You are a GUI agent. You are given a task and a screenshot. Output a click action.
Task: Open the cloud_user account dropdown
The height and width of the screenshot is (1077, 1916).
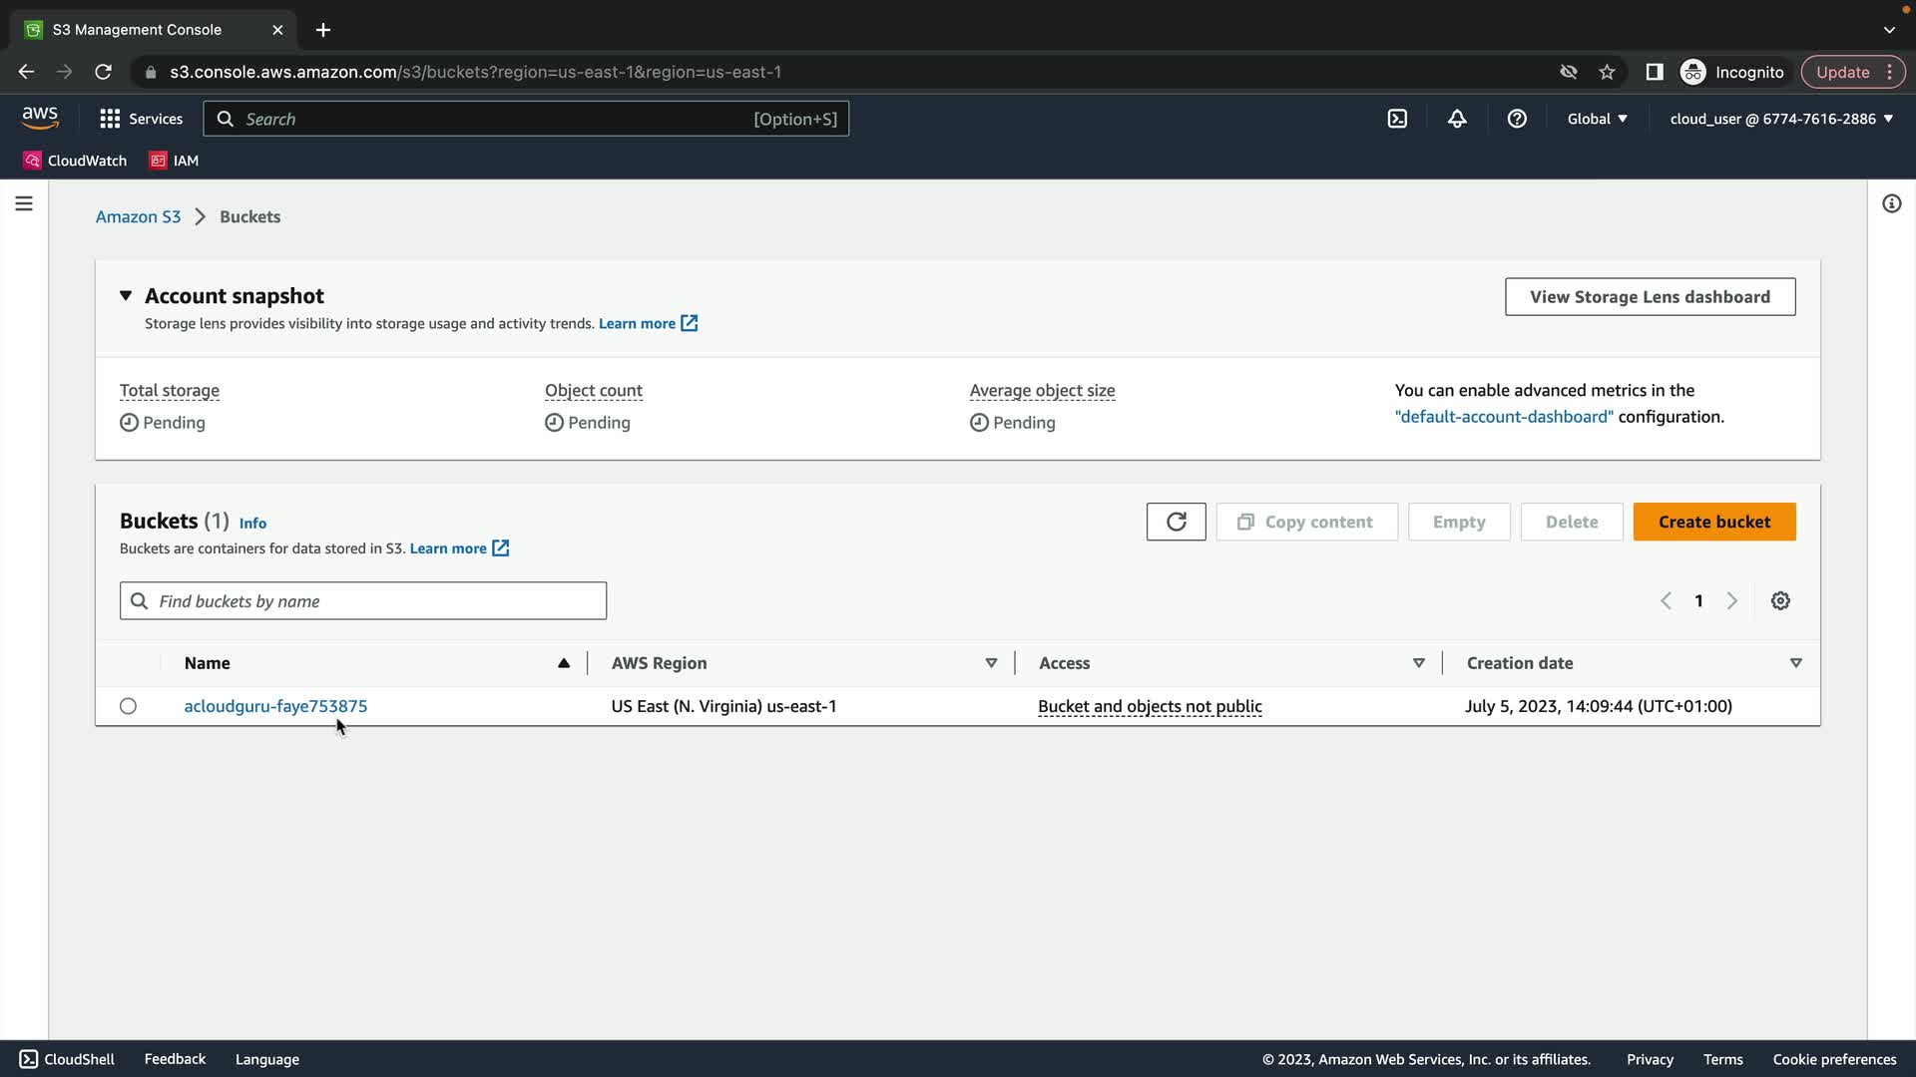tap(1781, 119)
